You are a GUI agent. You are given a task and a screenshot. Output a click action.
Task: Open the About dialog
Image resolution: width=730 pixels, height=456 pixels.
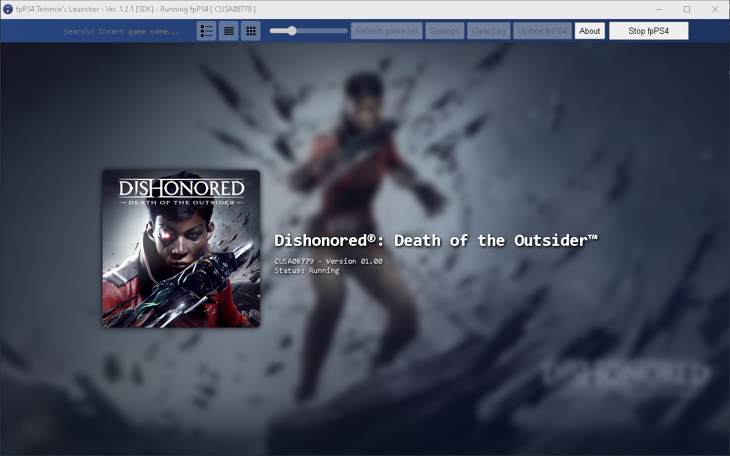(x=589, y=30)
